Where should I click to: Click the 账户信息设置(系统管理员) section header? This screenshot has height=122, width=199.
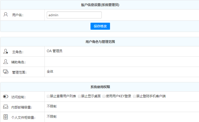100,5
